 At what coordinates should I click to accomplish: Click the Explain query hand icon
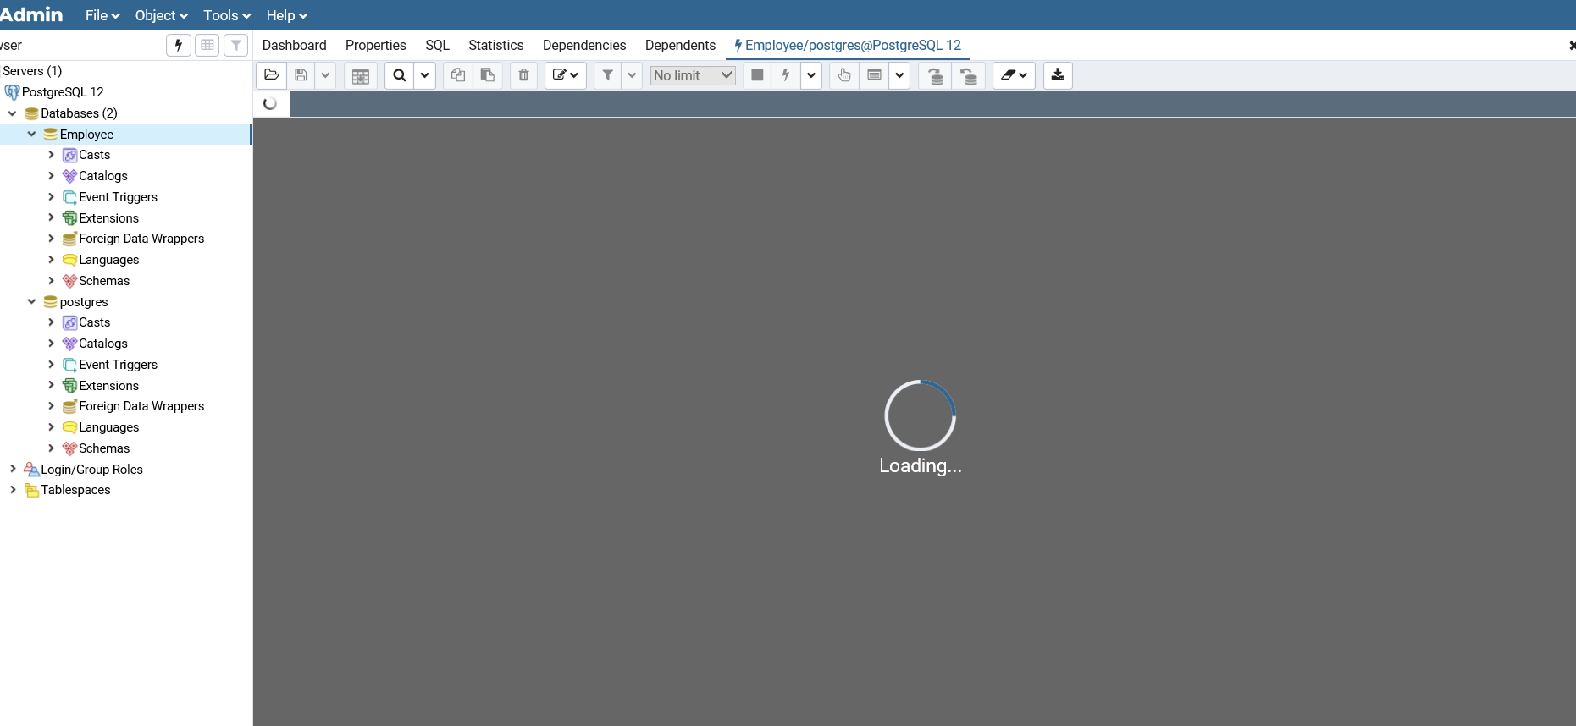pyautogui.click(x=844, y=75)
